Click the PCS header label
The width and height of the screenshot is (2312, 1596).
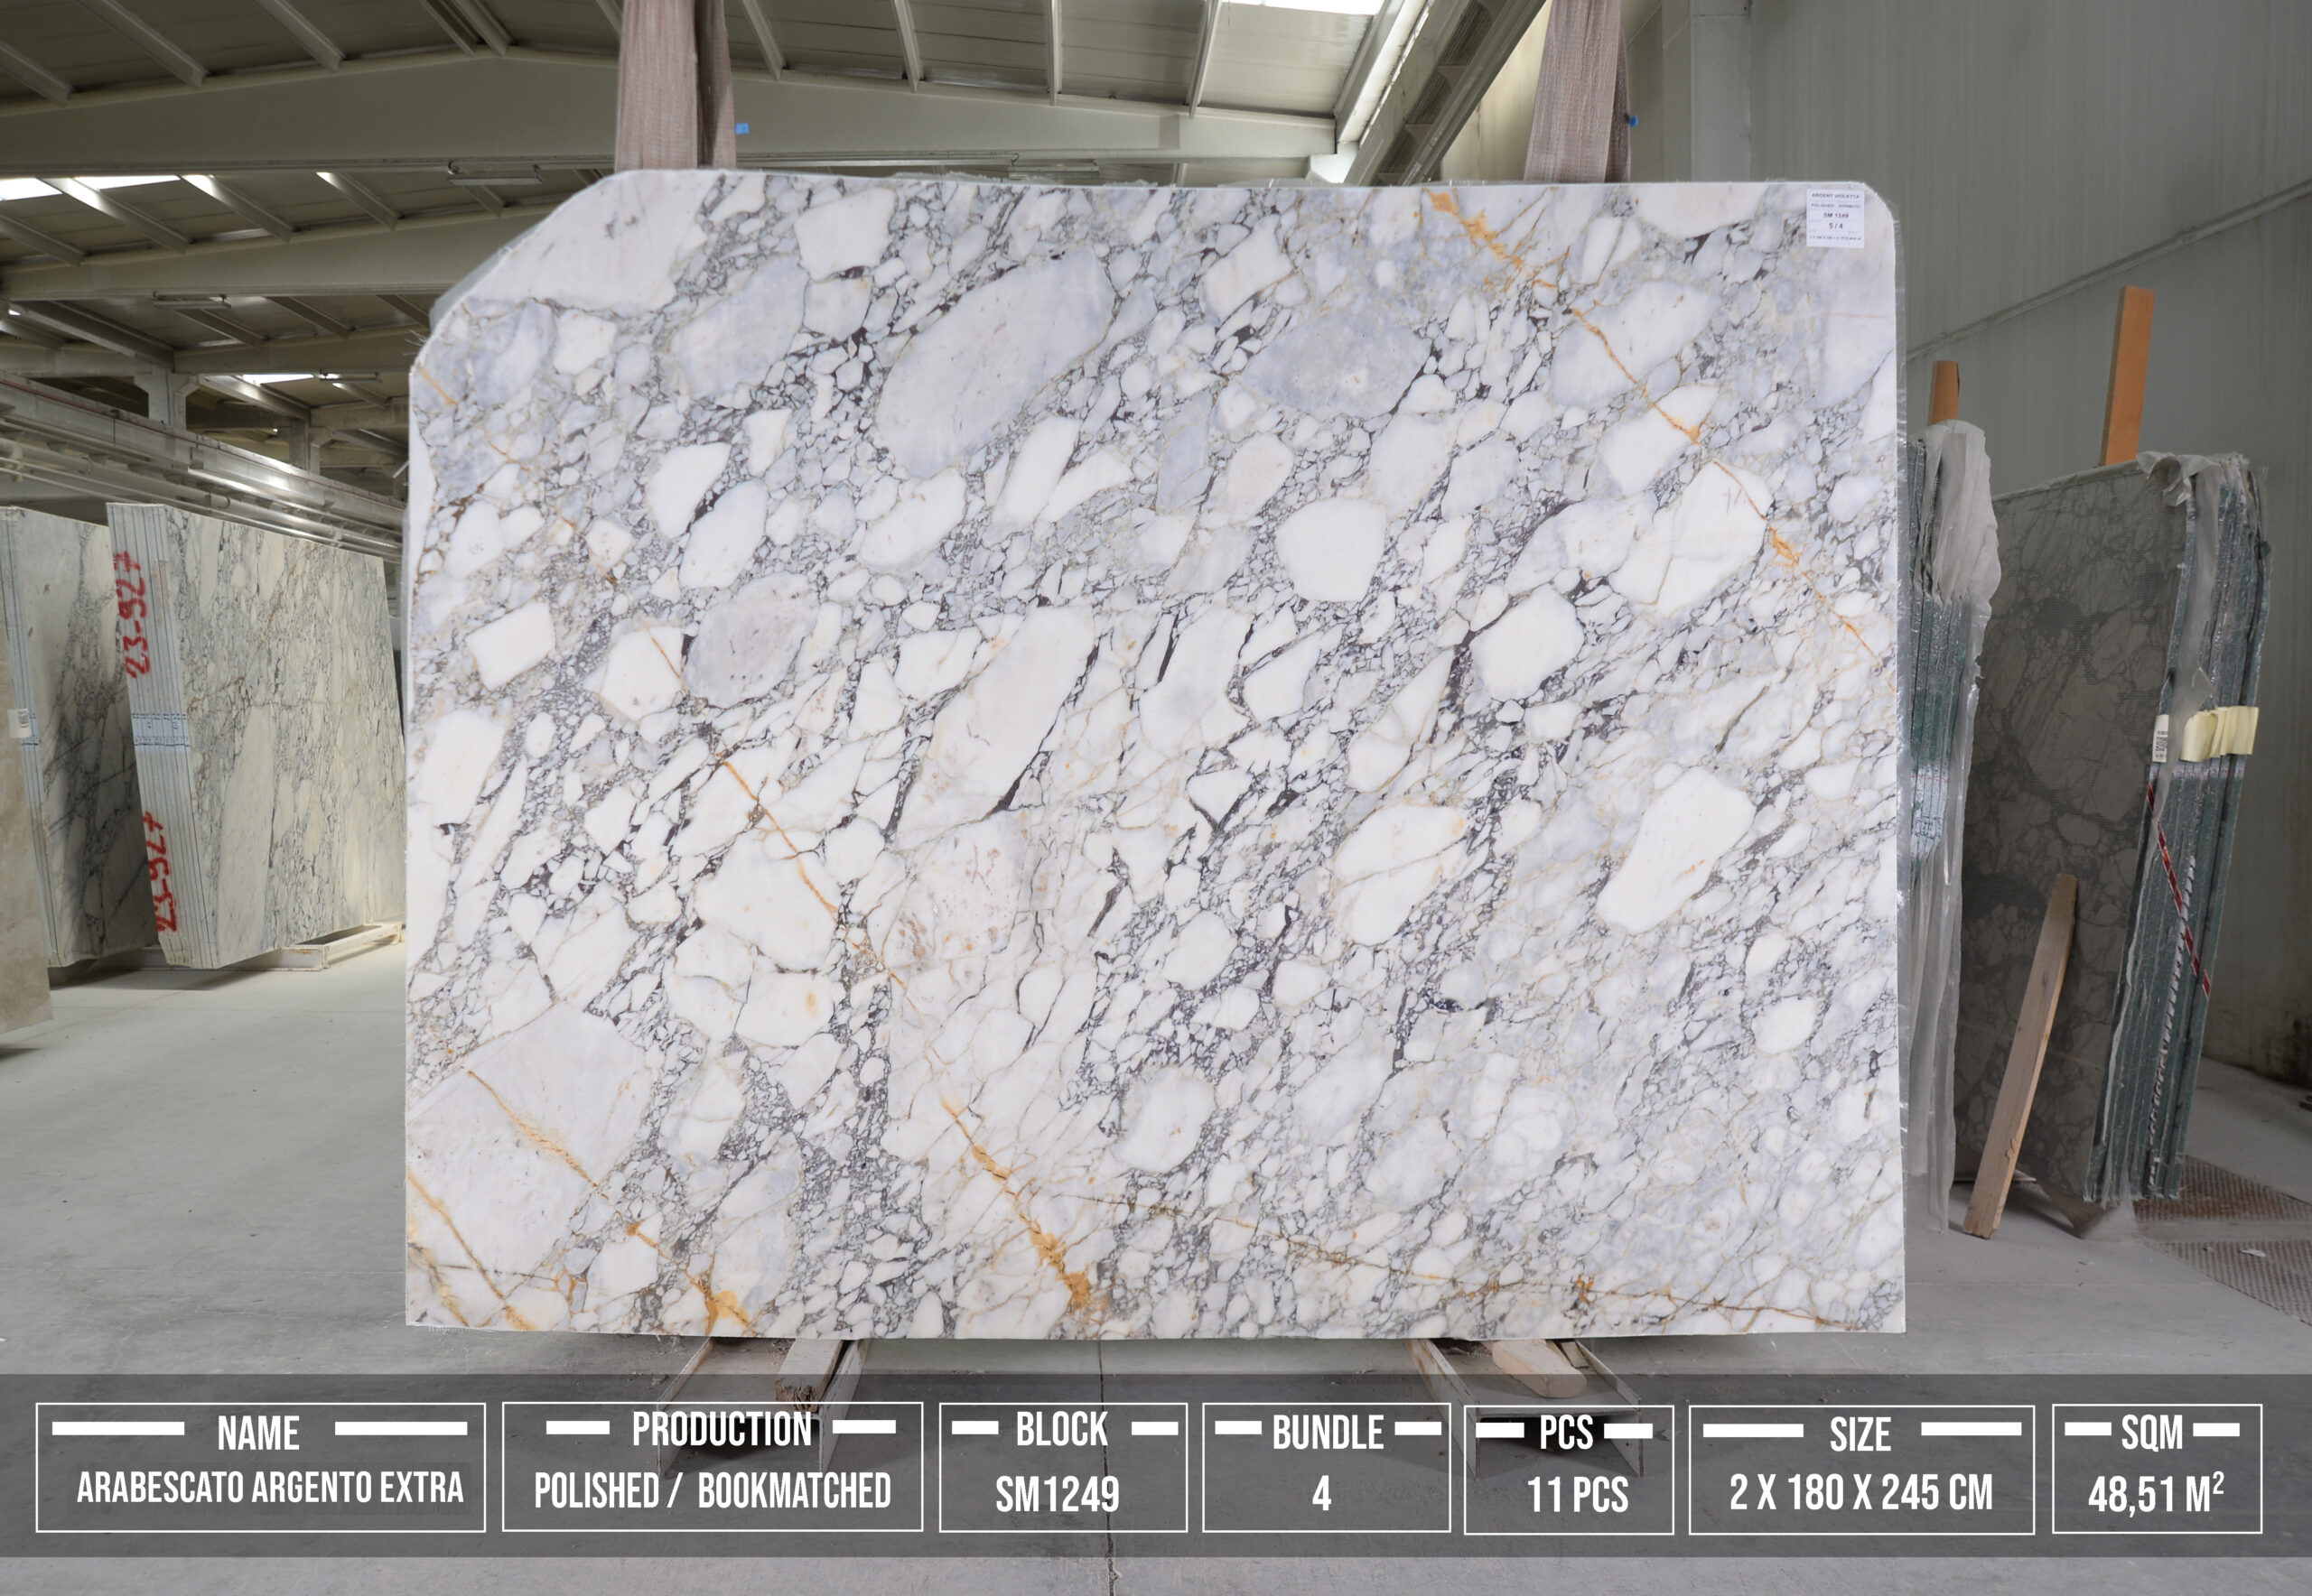[x=1566, y=1433]
